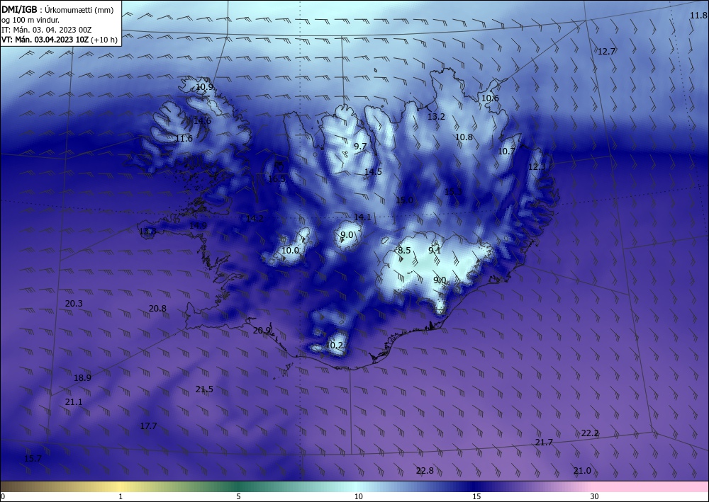Click the 10.6 value on the northeast coast
This screenshot has height=502, width=709.
490,98
